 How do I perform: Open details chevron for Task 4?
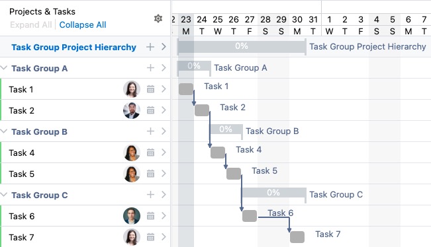click(x=164, y=152)
